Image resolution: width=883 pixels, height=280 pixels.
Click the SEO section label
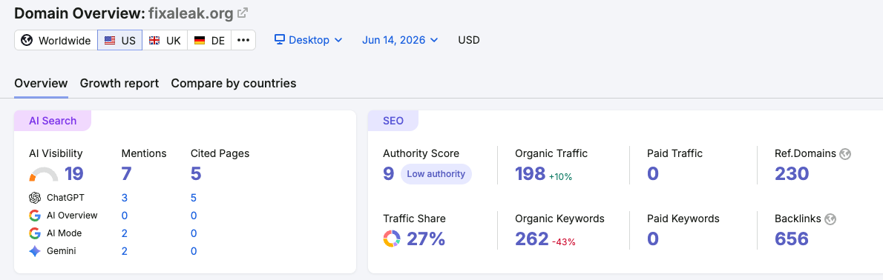(393, 121)
